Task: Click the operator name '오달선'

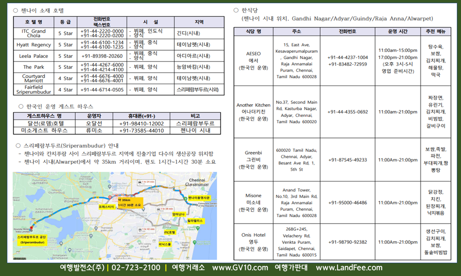Action: [94, 123]
